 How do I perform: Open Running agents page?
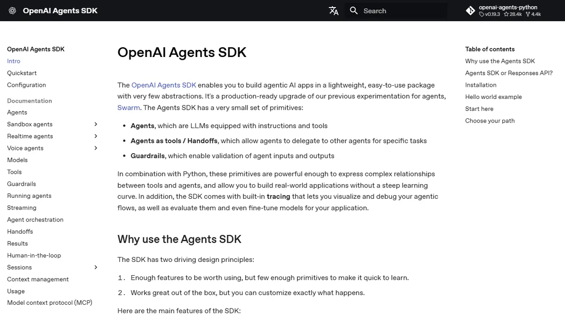click(x=29, y=196)
